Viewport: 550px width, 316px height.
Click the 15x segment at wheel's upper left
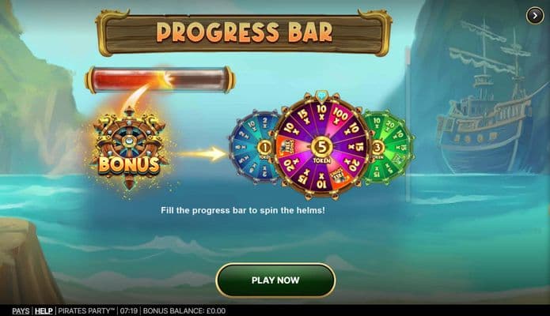point(303,117)
